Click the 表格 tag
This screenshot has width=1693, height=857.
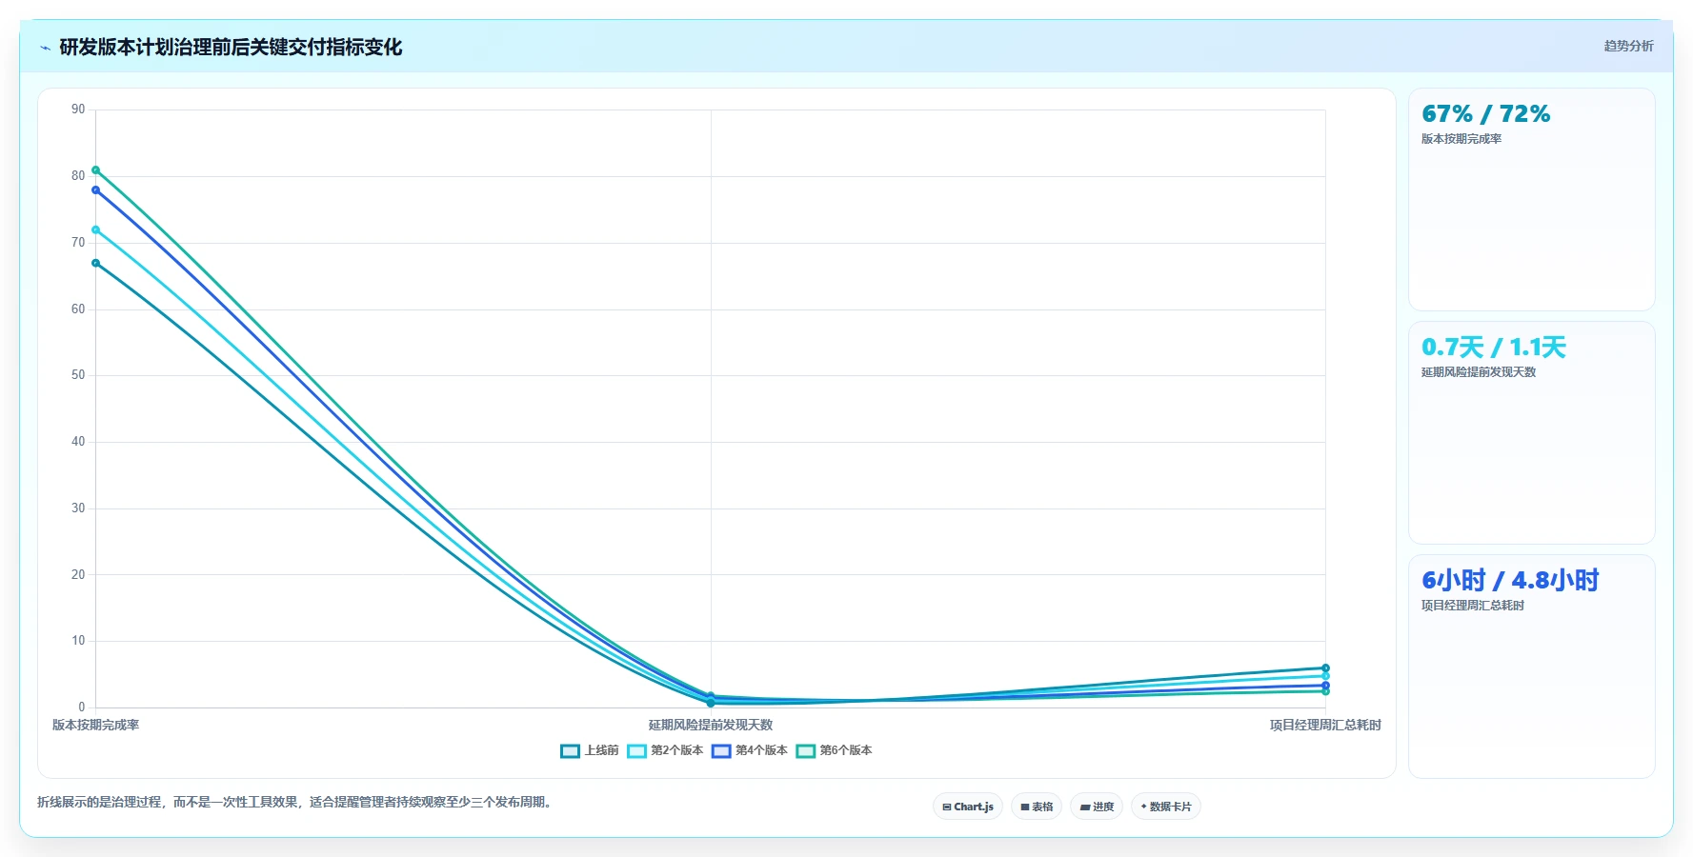pos(1037,807)
